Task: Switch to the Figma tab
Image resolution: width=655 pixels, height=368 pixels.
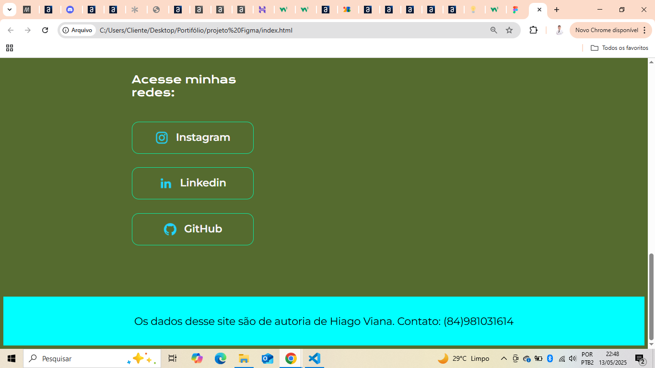Action: (515, 10)
